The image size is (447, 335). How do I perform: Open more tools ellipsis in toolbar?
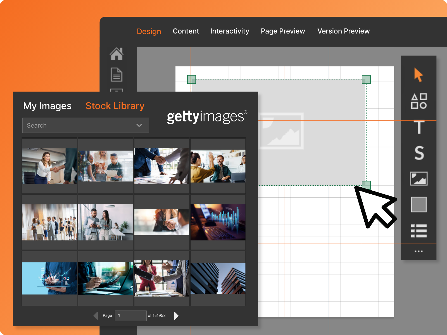pyautogui.click(x=419, y=251)
